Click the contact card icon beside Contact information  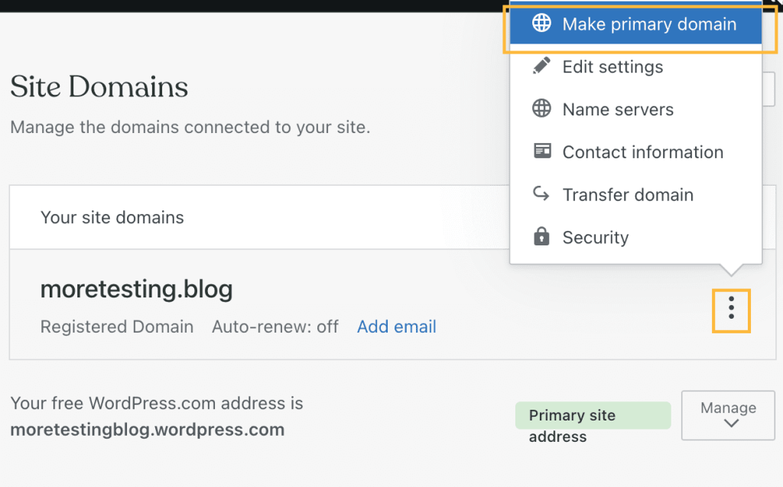coord(542,151)
